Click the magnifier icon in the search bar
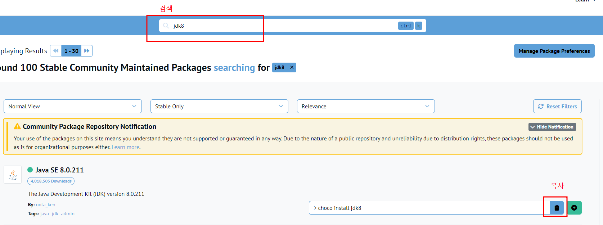This screenshot has height=225, width=603. tap(166, 26)
